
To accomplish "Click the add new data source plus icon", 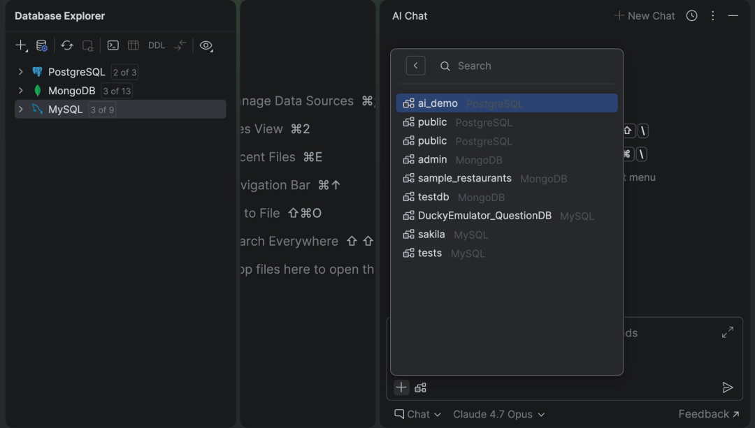I will 21,45.
